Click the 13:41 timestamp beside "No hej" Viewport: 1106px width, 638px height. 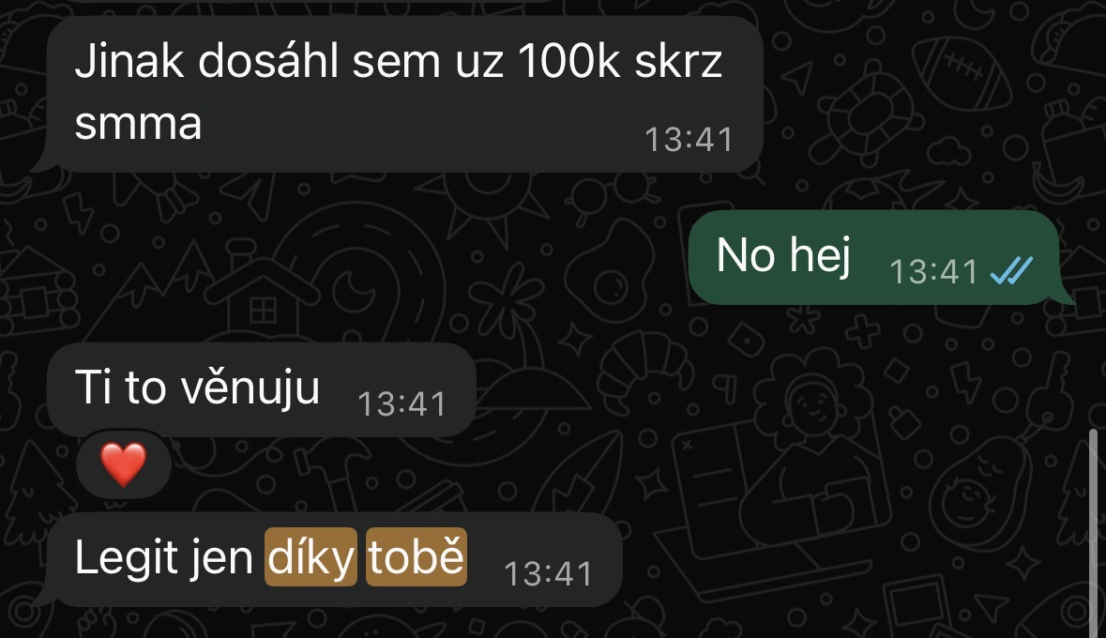pyautogui.click(x=934, y=272)
